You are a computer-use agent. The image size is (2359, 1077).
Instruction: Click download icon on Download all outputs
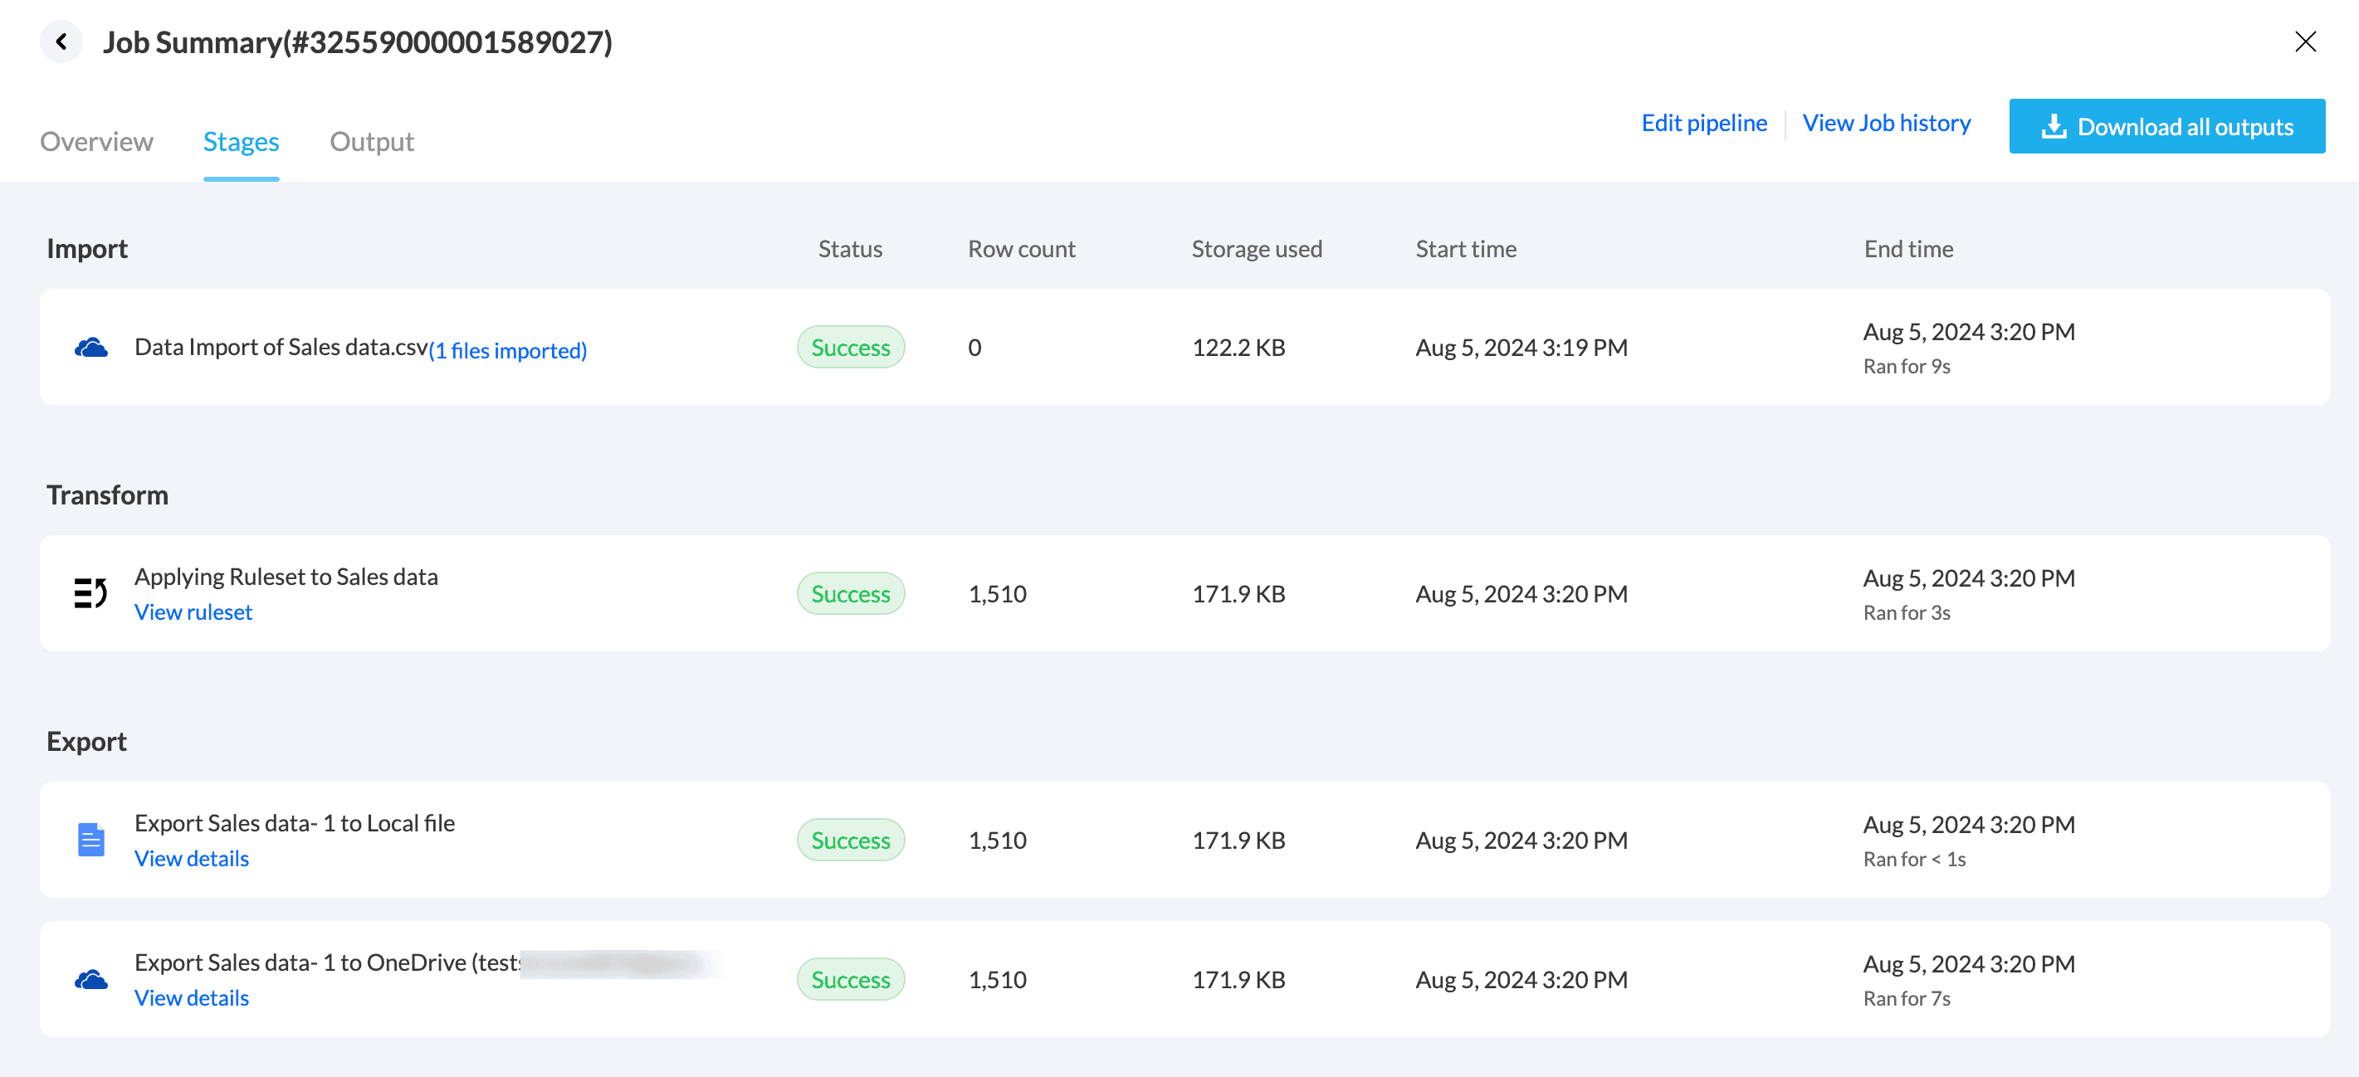(x=2054, y=126)
